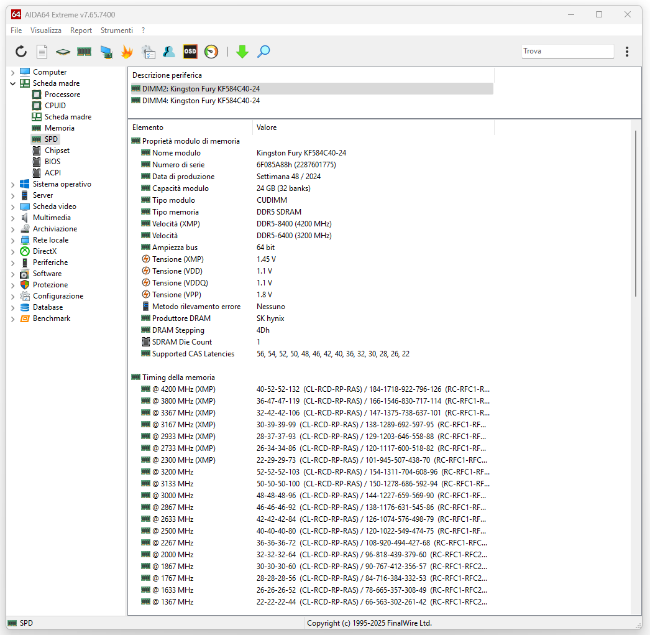The image size is (650, 635).
Task: Click the Trova search field
Action: [567, 51]
